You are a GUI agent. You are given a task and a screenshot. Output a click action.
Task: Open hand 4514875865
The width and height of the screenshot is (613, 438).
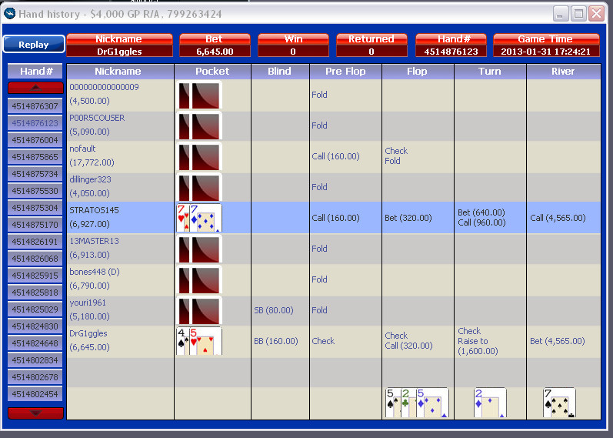[x=35, y=156]
